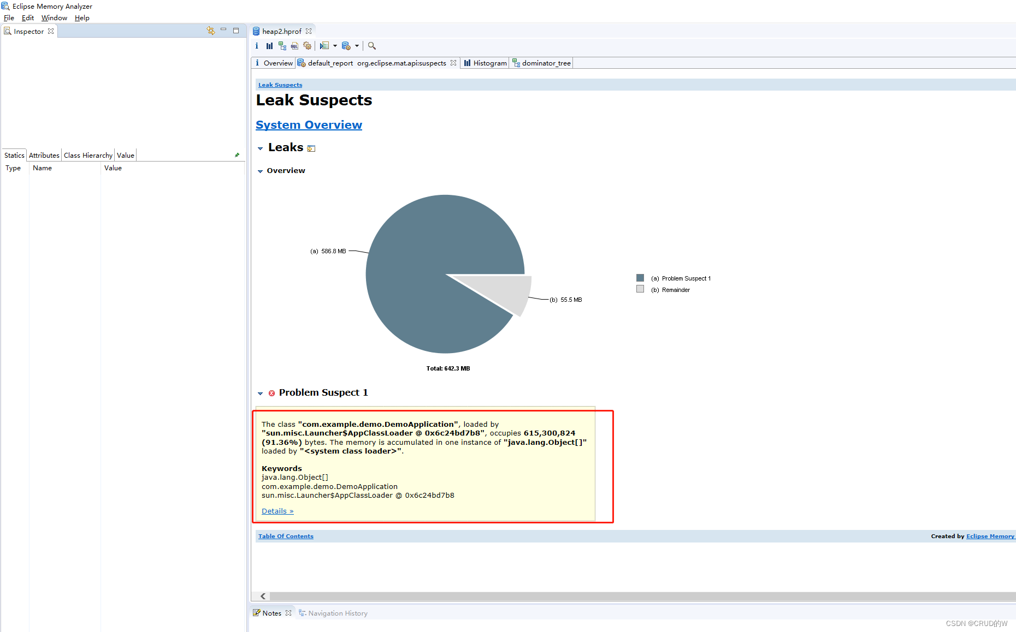1016x632 pixels.
Task: Click the Link with Snapshot arrows icon
Action: coord(211,31)
